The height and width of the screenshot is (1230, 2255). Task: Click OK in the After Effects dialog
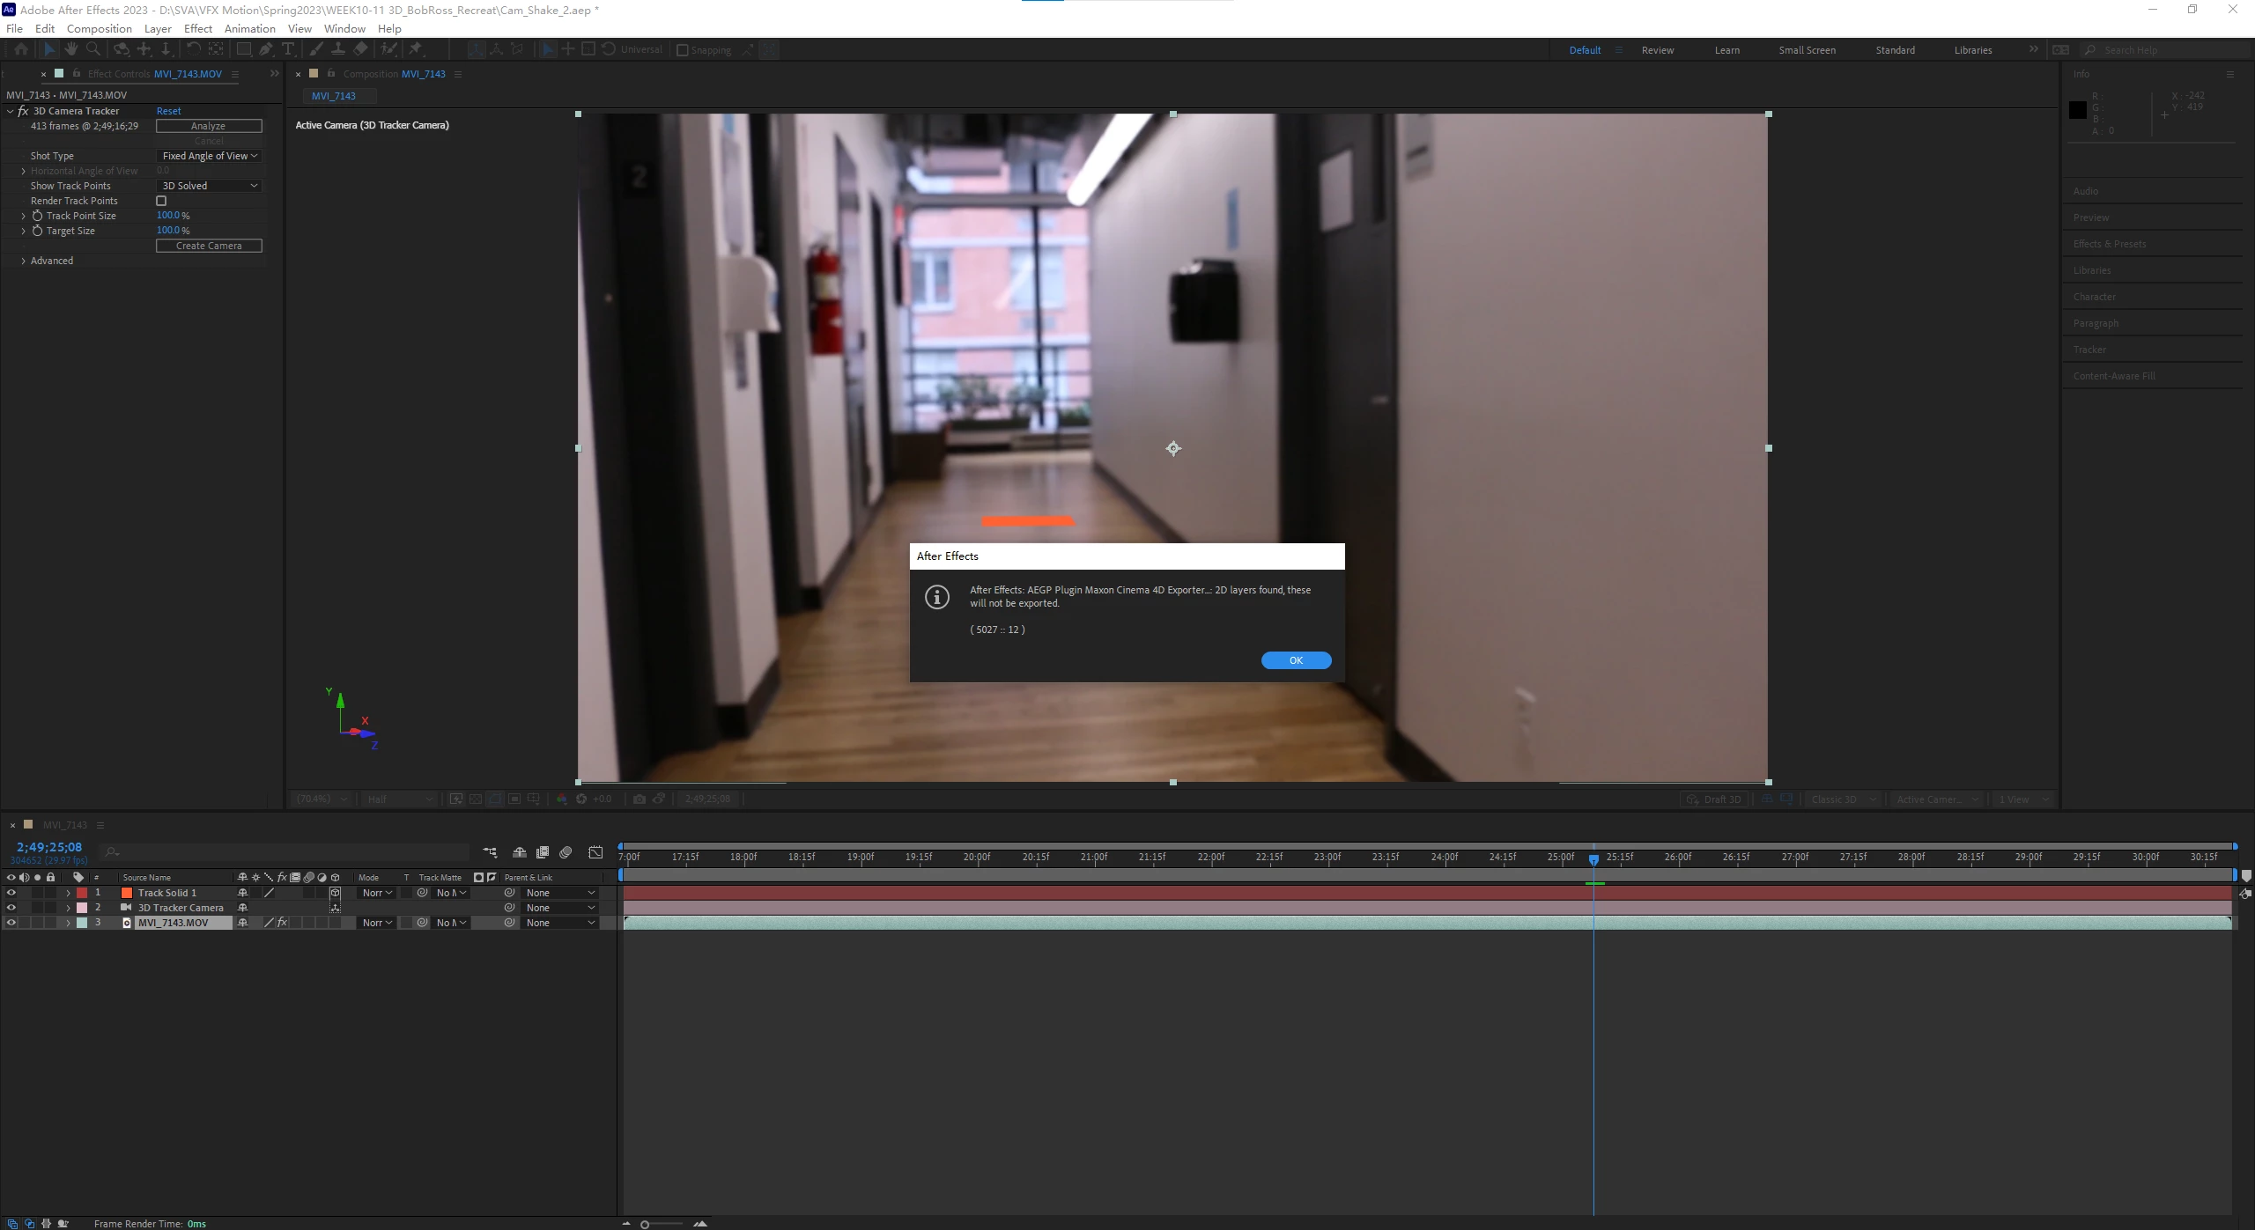1296,660
